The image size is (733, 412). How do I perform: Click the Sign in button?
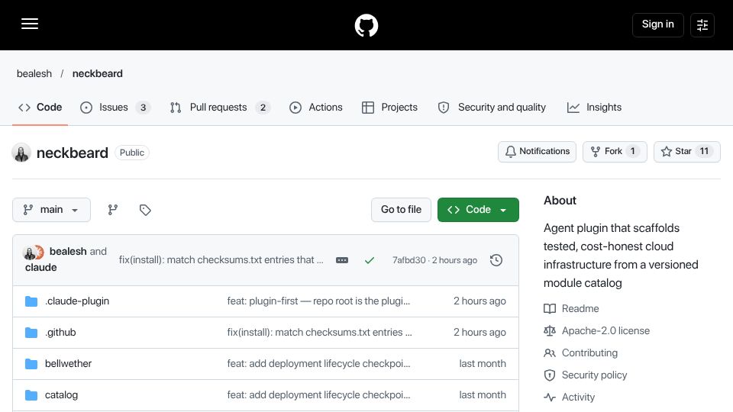[x=657, y=24]
